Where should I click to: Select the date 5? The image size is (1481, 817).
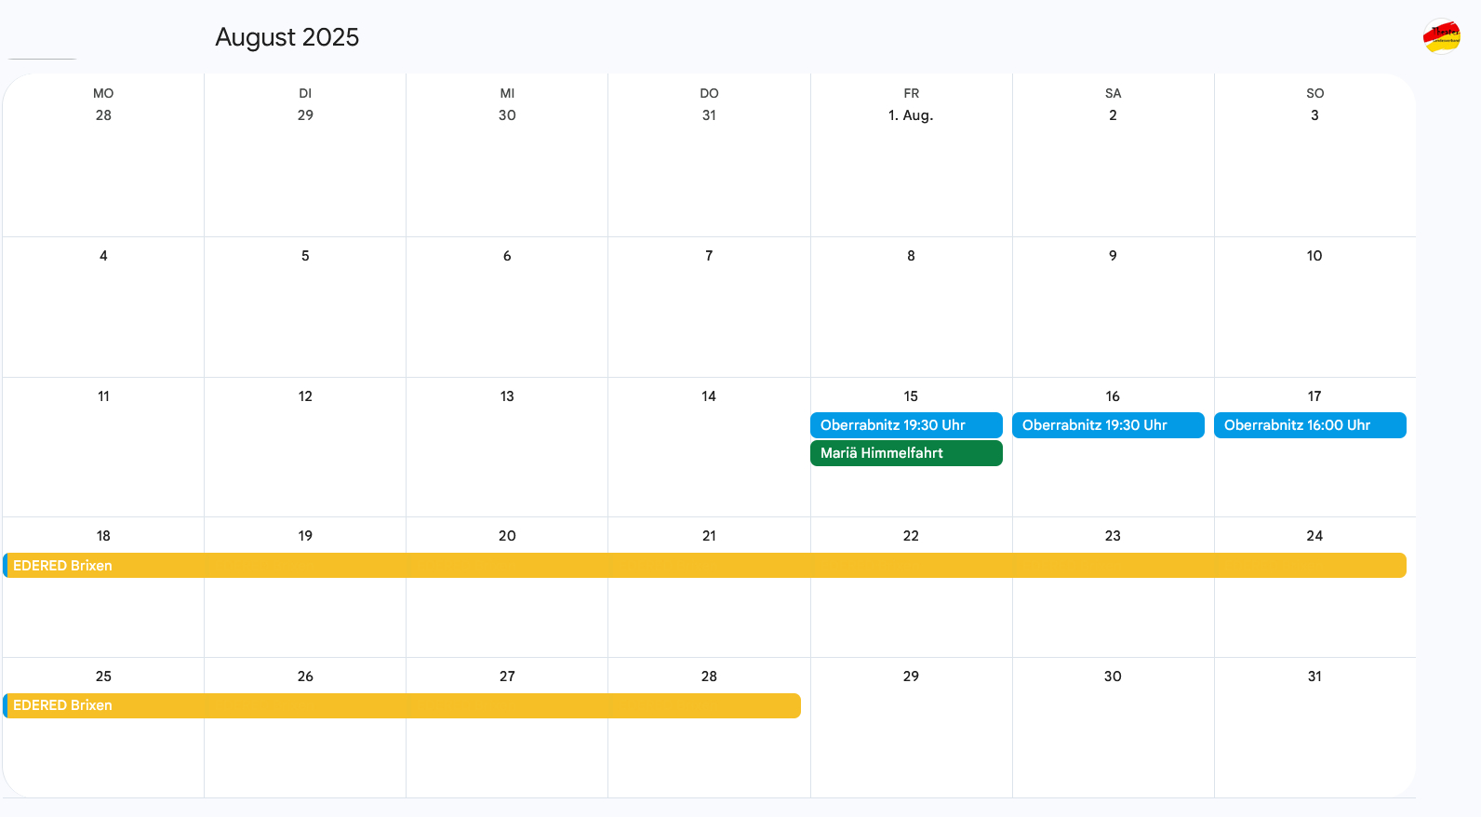305,256
